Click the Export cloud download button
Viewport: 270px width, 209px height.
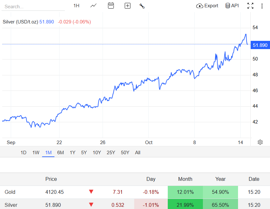[207, 6]
